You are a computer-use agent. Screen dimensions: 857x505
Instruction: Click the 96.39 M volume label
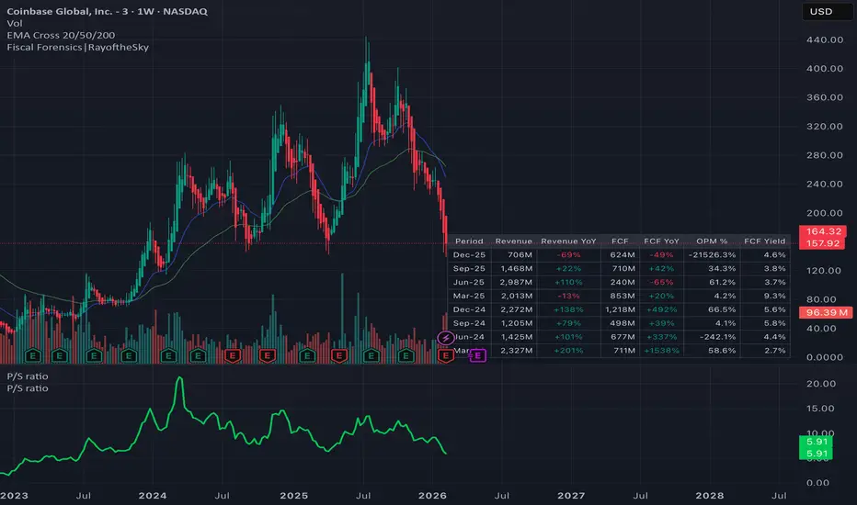pos(827,312)
